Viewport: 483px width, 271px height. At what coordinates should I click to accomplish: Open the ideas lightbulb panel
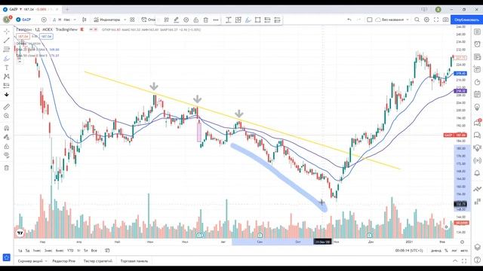point(477,107)
